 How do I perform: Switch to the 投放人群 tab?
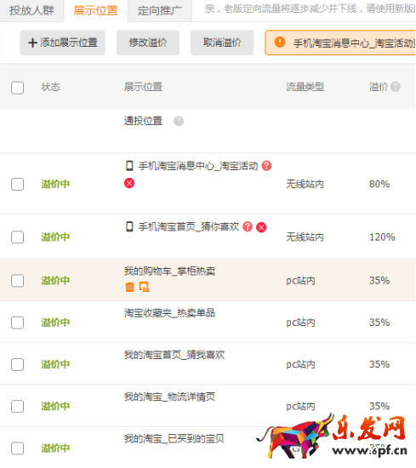pos(31,11)
